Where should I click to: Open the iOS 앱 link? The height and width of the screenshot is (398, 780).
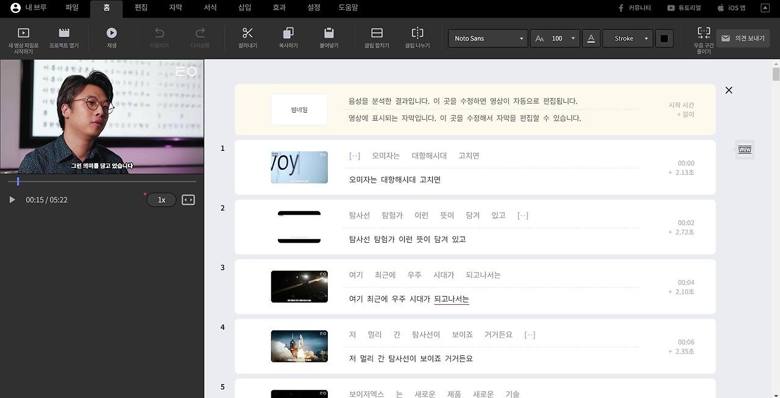[731, 8]
